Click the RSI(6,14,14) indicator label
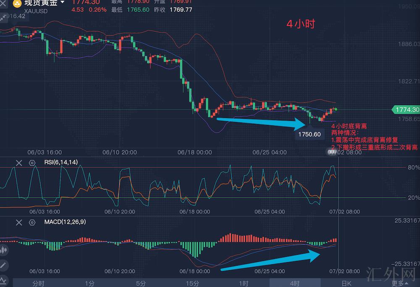This screenshot has height=287, width=420. tap(61, 162)
